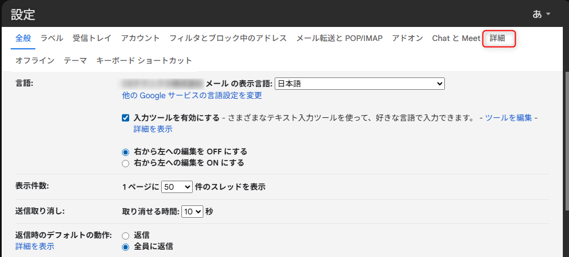Go to the アカウント tab
569x257 pixels.
140,38
